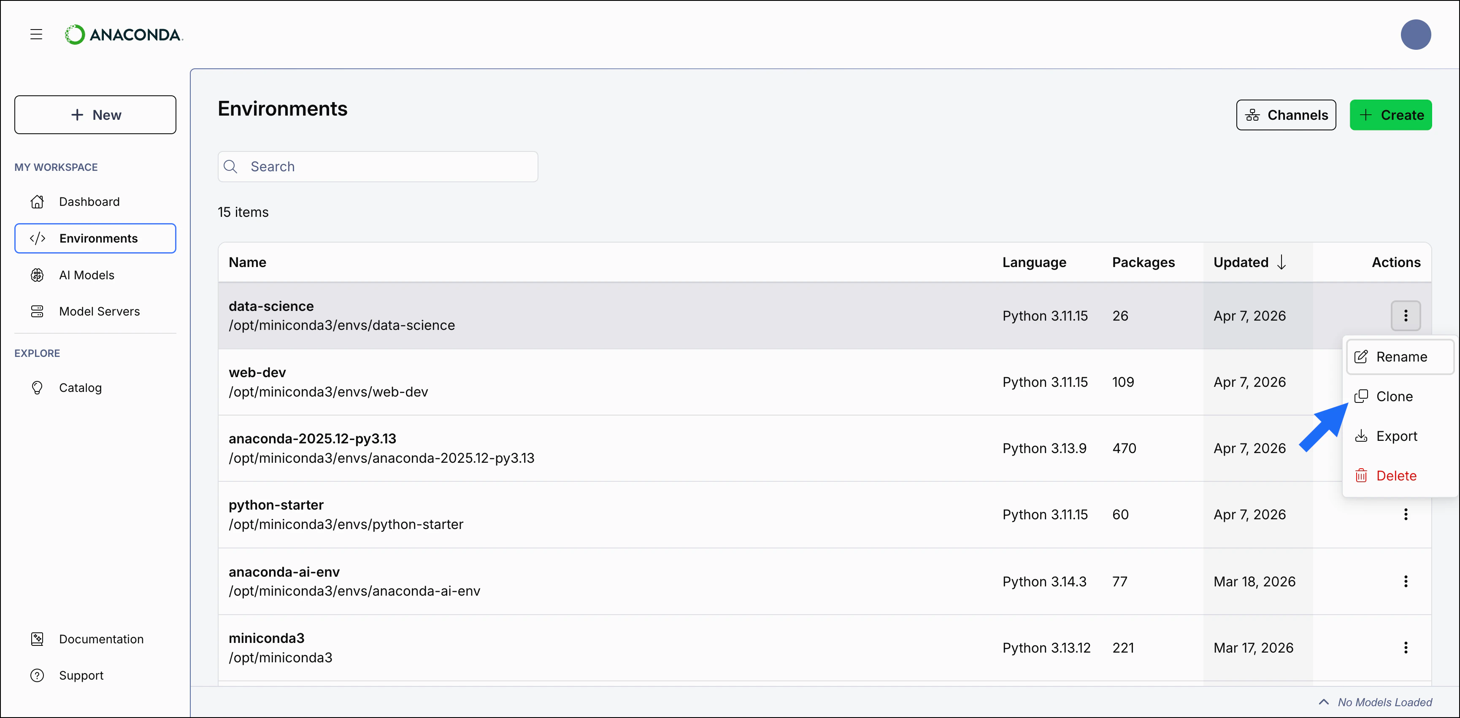Open actions menu for python-starter environment
This screenshot has height=718, width=1460.
coord(1406,514)
